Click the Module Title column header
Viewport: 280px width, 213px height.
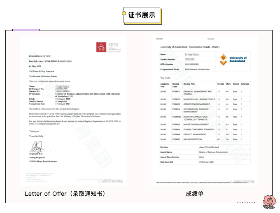click(189, 84)
